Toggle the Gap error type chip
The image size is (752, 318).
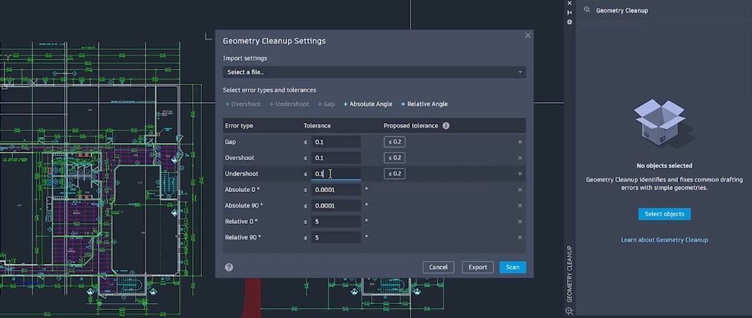point(326,104)
